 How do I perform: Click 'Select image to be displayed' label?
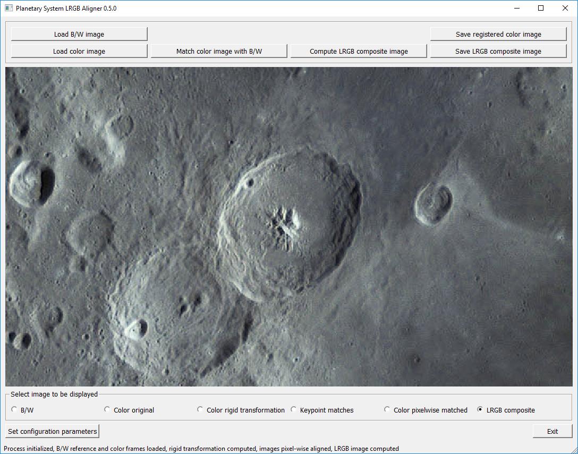tap(54, 394)
